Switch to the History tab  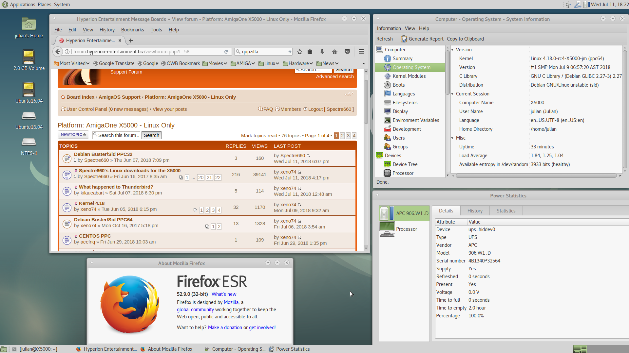475,211
